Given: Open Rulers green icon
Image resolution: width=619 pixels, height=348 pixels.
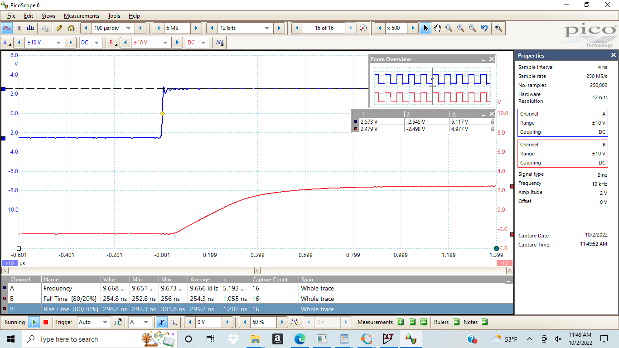Looking at the screenshot, I should pyautogui.click(x=456, y=322).
